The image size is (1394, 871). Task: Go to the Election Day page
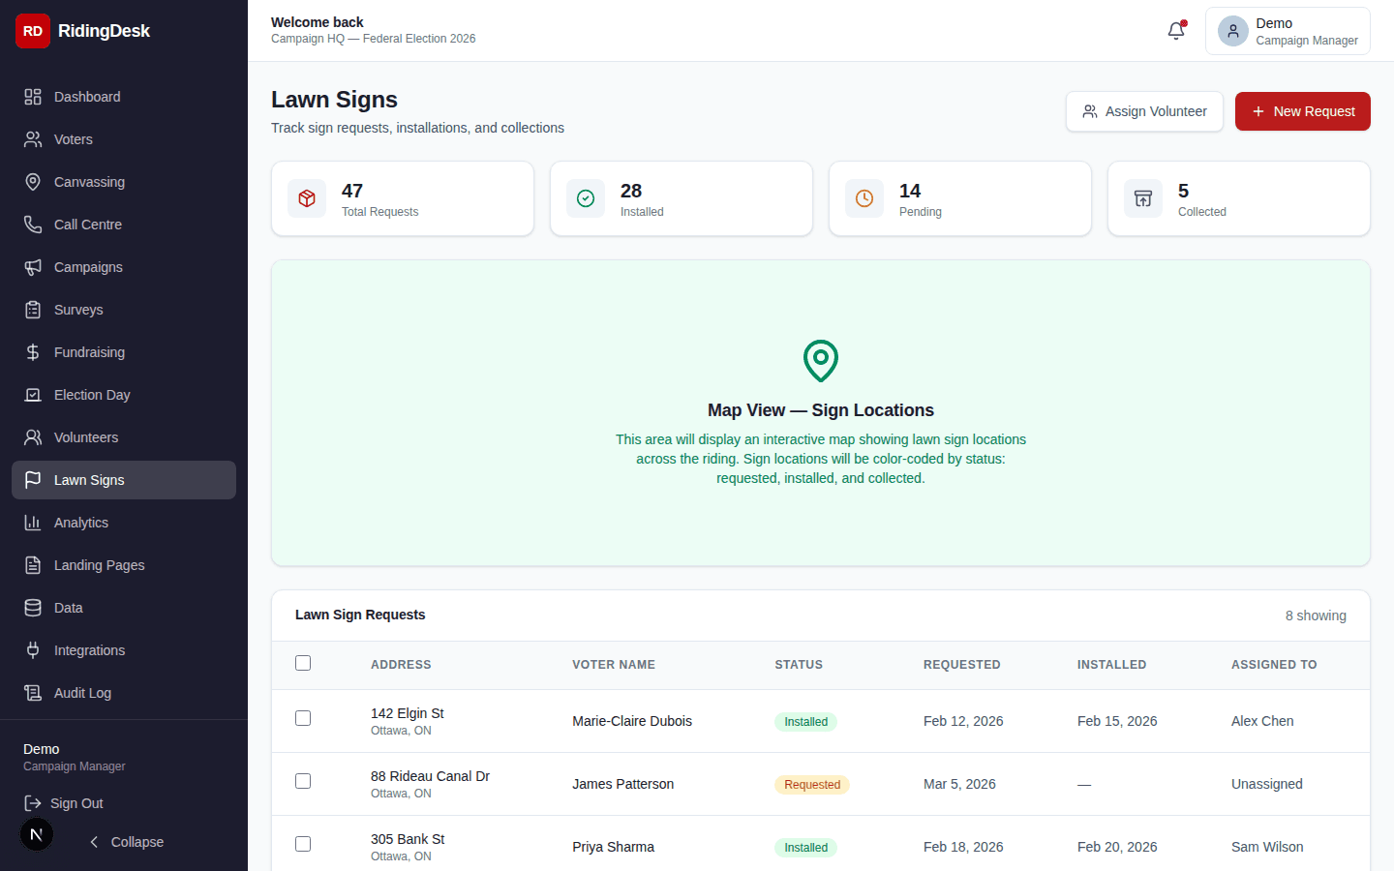(x=92, y=395)
